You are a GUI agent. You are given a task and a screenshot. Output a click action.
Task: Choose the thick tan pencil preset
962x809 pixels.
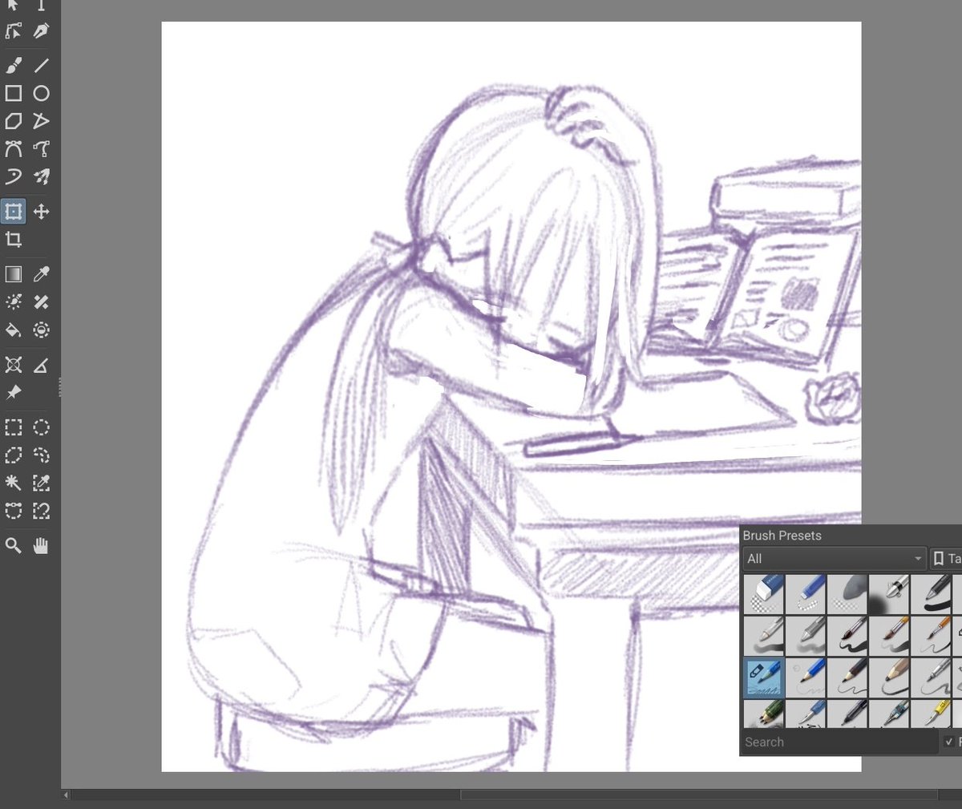pyautogui.click(x=889, y=678)
